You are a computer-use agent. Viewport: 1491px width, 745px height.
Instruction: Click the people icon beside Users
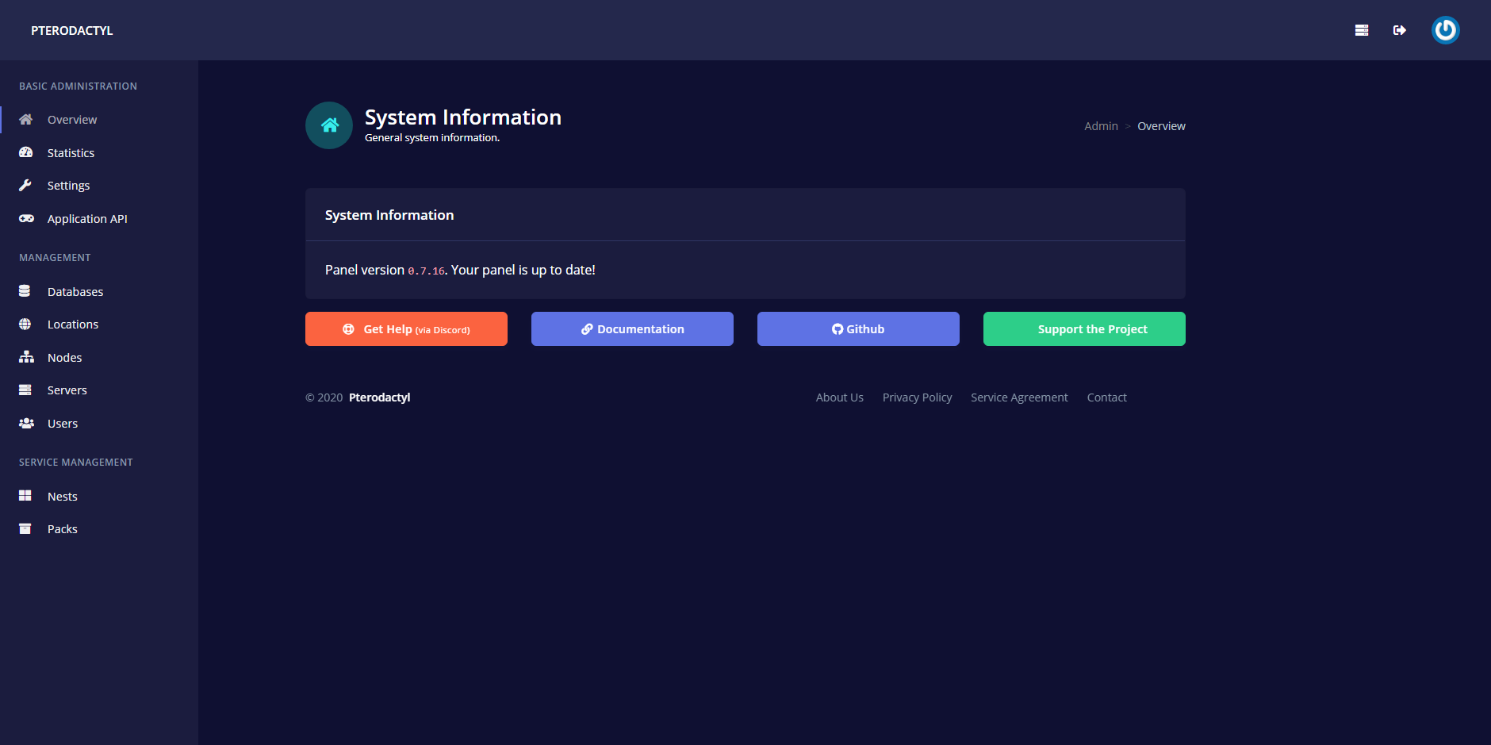(26, 423)
